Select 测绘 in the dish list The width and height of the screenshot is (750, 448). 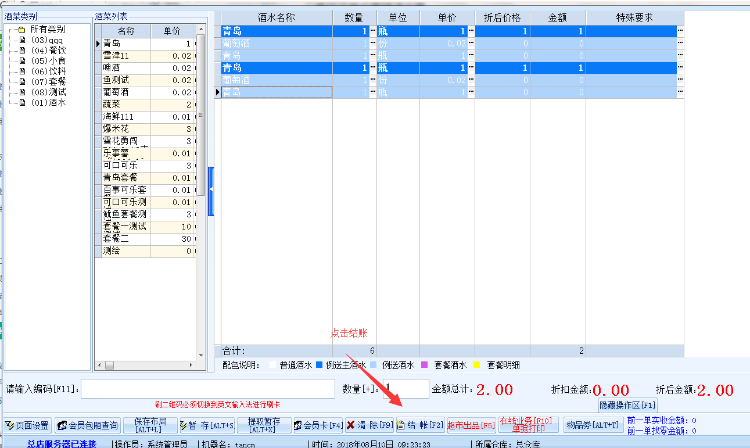126,251
